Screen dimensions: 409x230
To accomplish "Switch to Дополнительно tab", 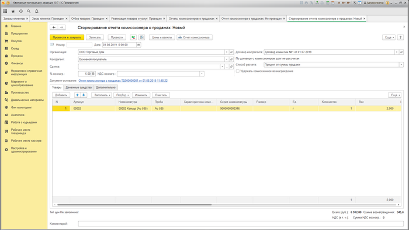I will coord(105,88).
